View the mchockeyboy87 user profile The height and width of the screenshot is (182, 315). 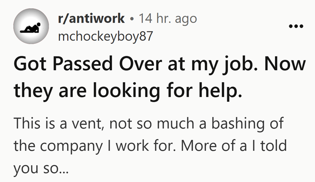pyautogui.click(x=104, y=37)
